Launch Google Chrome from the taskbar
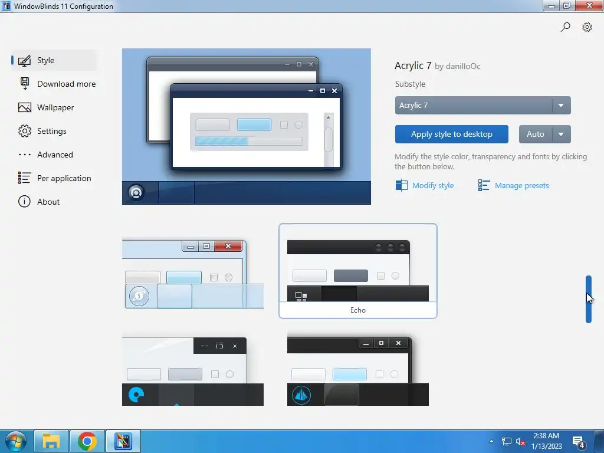 [x=87, y=441]
